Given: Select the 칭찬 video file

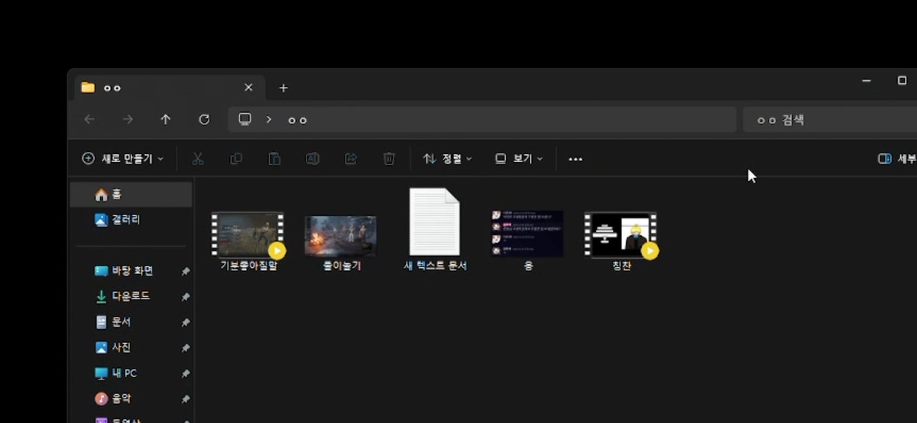Looking at the screenshot, I should (621, 242).
